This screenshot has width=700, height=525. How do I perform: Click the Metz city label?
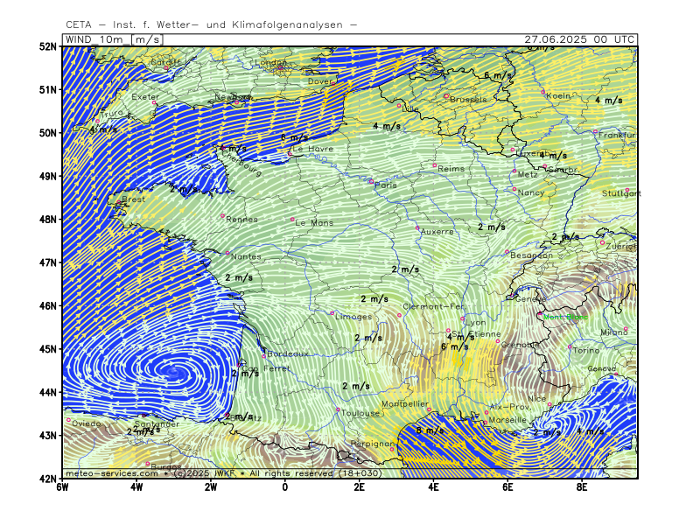click(x=528, y=174)
